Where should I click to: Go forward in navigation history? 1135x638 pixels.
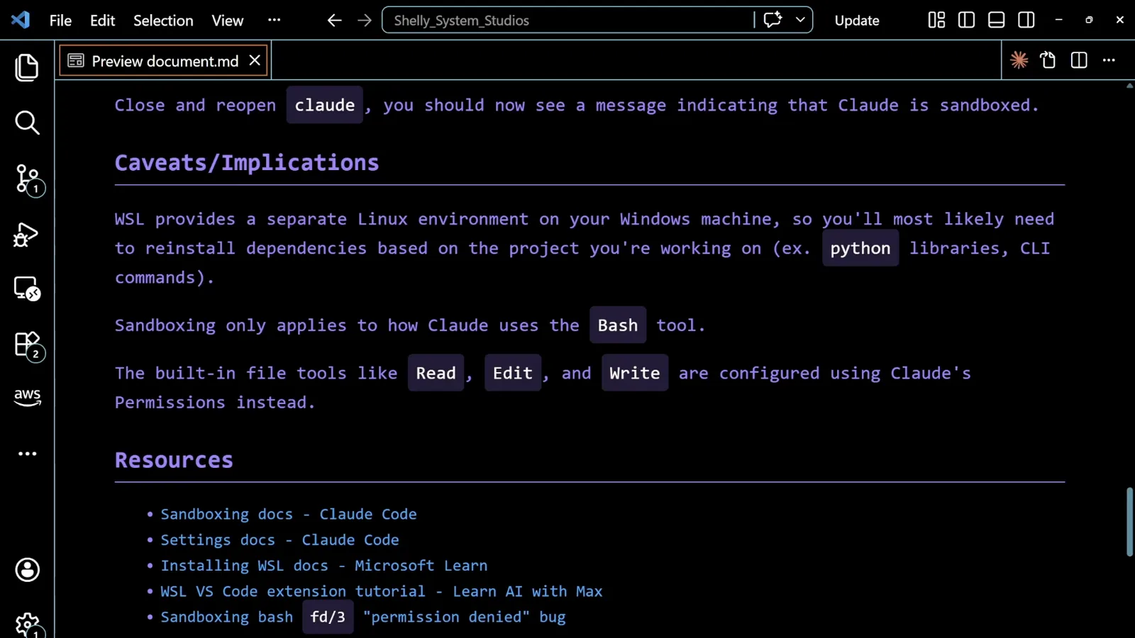tap(365, 21)
